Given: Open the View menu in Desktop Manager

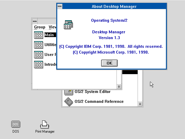Looking at the screenshot, I should tap(53, 27).
